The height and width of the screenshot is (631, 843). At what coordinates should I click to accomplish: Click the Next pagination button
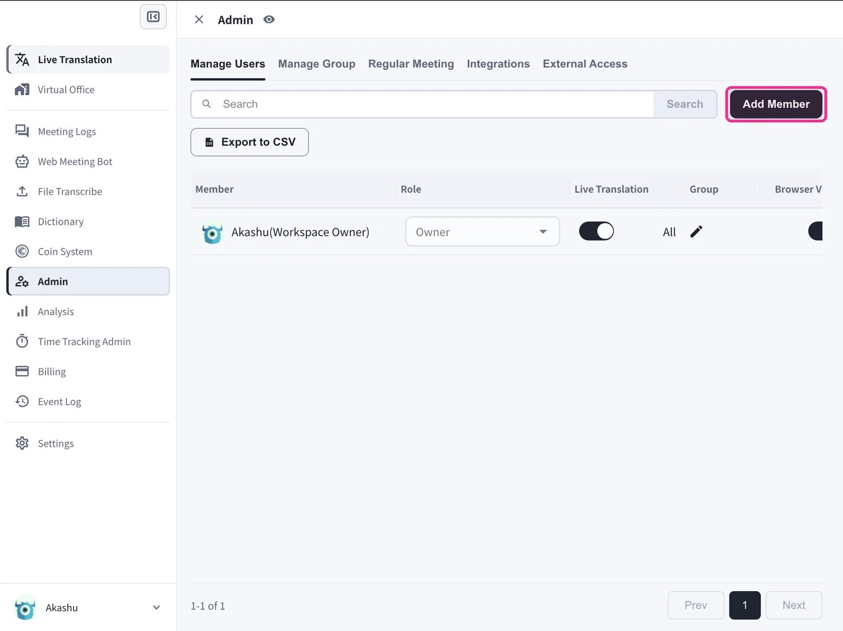pyautogui.click(x=794, y=605)
